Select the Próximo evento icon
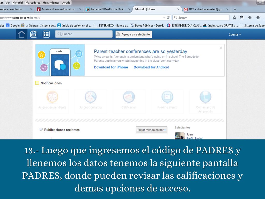Image resolution: width=265 pixels, height=199 pixels. 167,97
